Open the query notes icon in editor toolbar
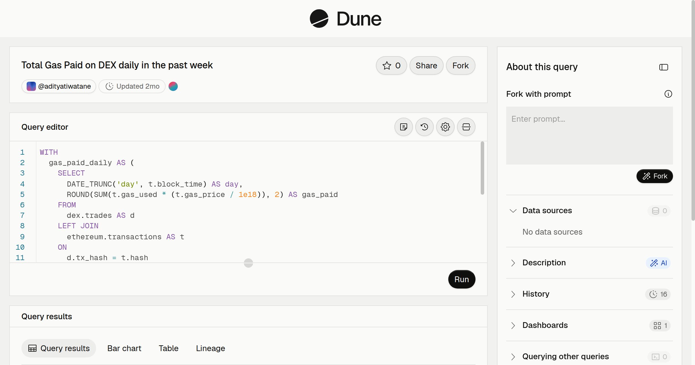This screenshot has height=365, width=695. [403, 127]
